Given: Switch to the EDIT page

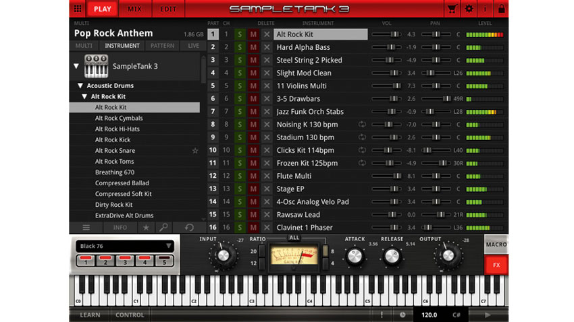Looking at the screenshot, I should tap(168, 9).
